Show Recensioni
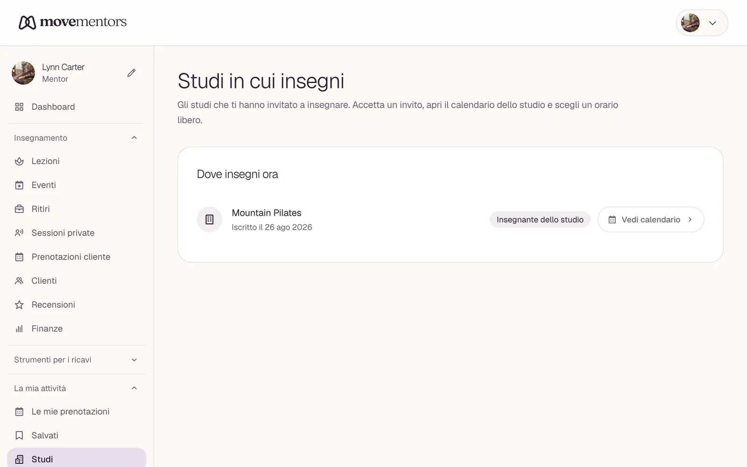747x467 pixels. point(77,305)
